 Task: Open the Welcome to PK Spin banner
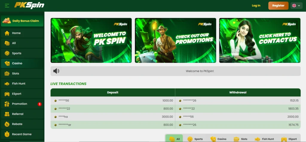pos(91,40)
